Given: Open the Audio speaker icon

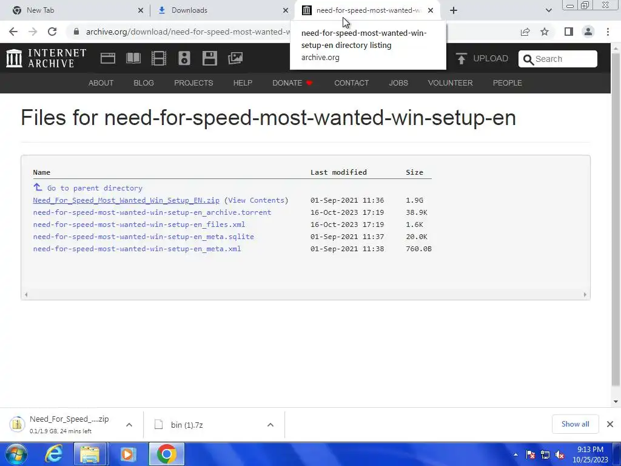Looking at the screenshot, I should click(x=184, y=58).
